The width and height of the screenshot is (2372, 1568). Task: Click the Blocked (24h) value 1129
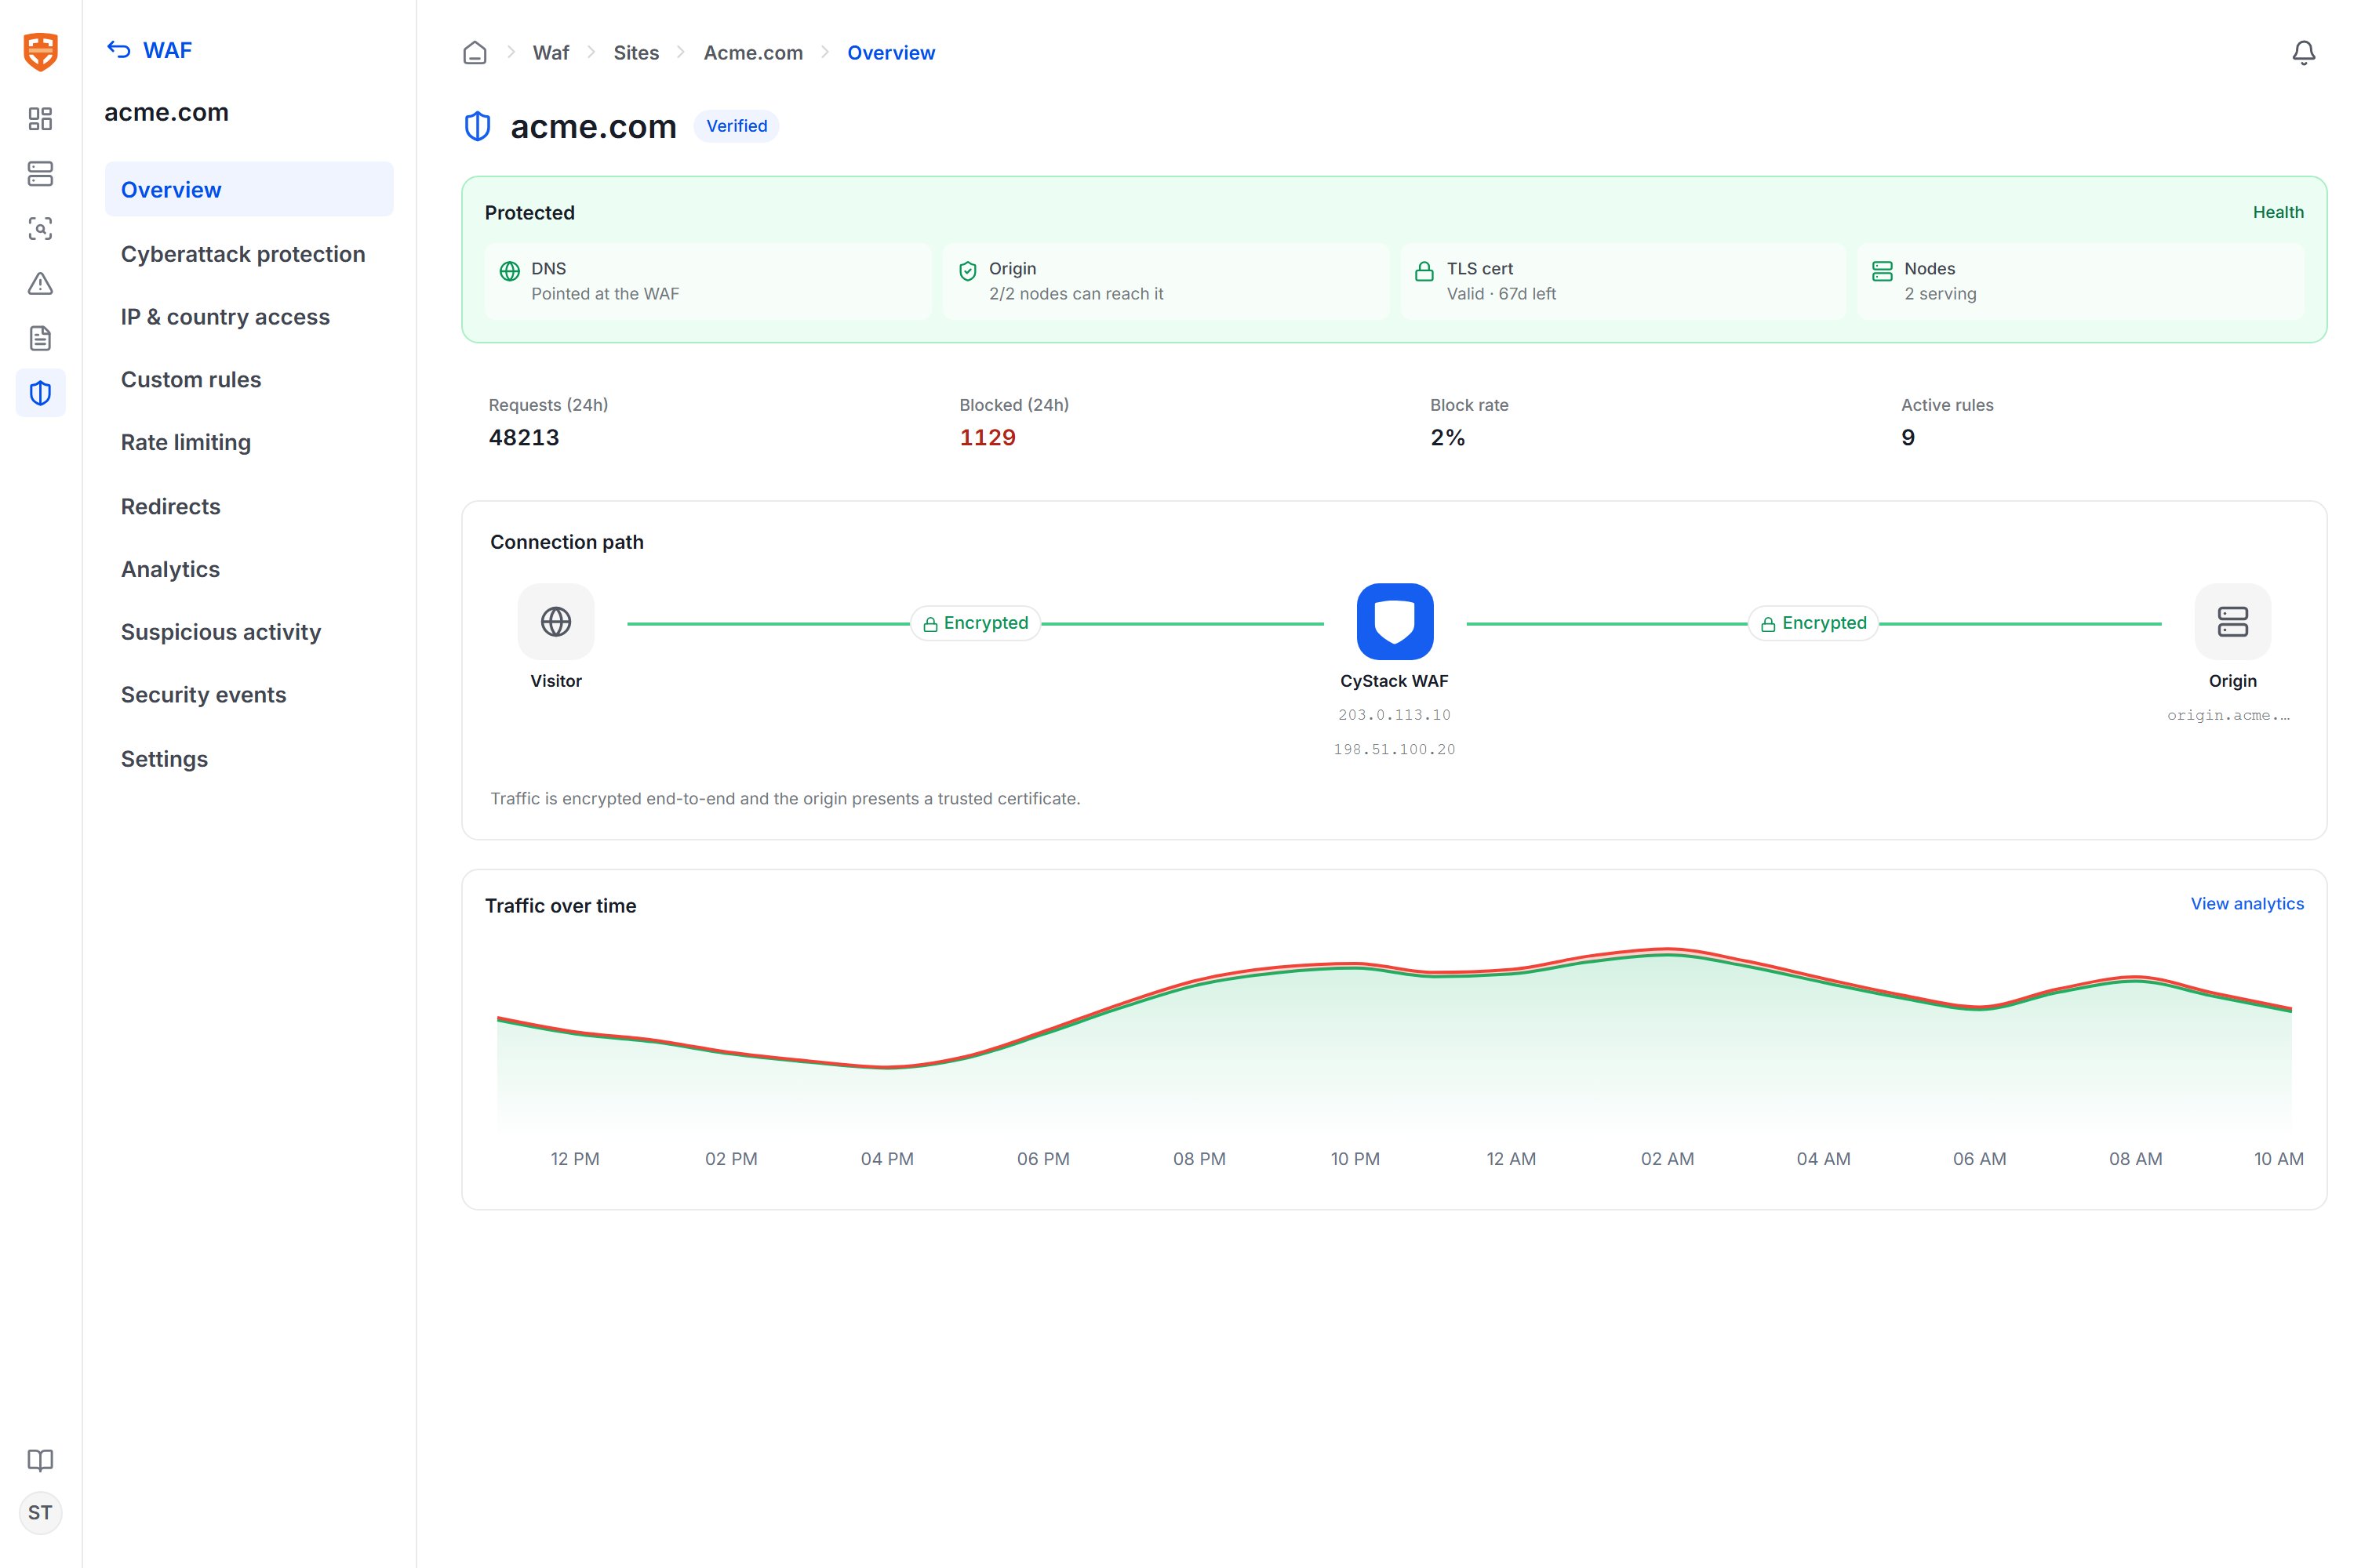tap(988, 437)
